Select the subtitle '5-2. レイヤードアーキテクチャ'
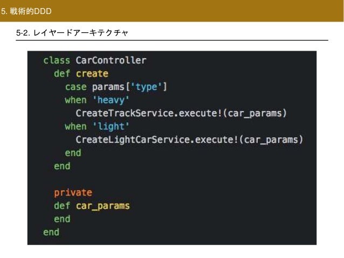Screen dimensions: 344x258 click(x=72, y=33)
